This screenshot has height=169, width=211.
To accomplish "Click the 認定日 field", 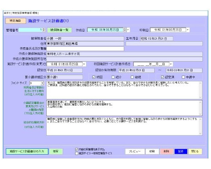I will [x=64, y=70].
